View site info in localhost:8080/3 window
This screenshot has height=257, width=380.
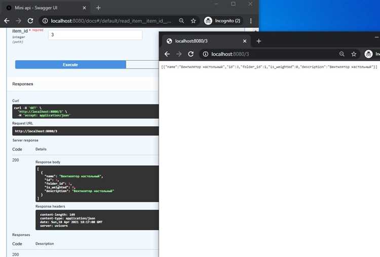click(206, 54)
